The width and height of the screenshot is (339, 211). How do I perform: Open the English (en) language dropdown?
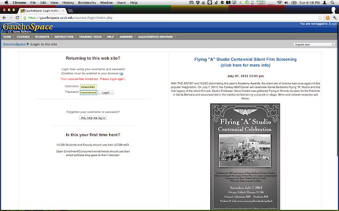(314, 44)
